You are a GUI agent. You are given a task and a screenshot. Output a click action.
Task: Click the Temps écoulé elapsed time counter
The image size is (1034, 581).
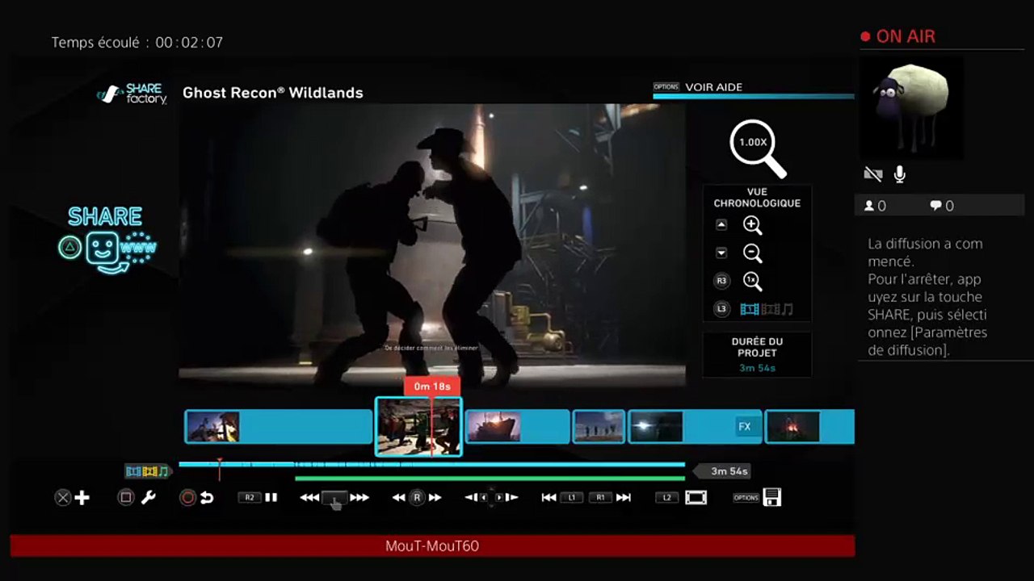137,42
